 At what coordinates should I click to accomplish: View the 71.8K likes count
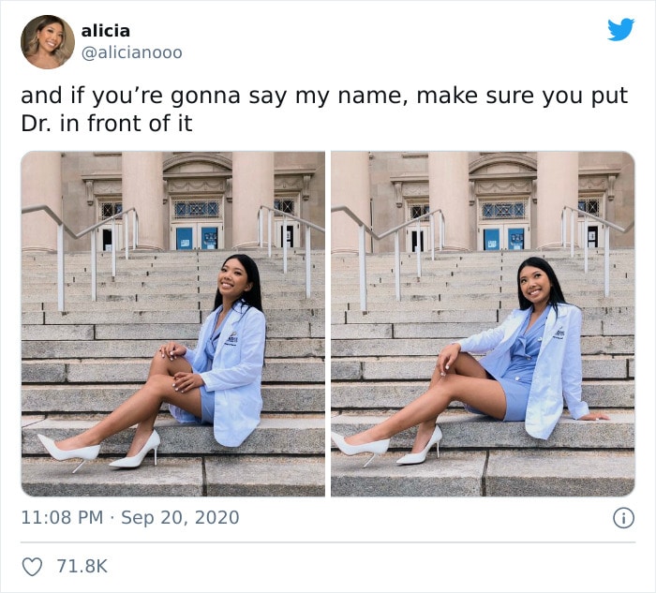coord(82,566)
